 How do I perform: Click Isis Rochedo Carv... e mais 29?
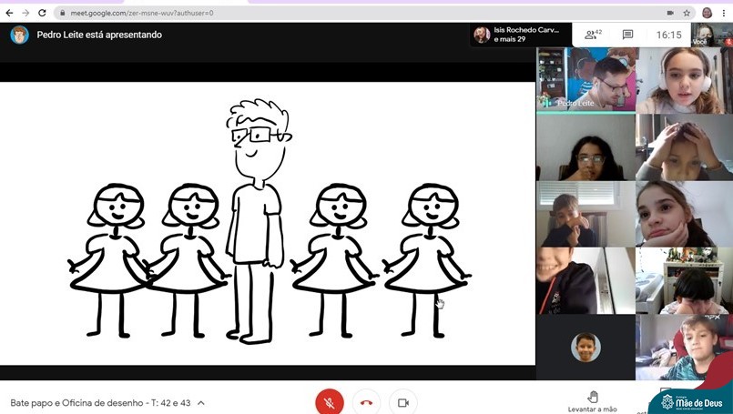click(x=519, y=35)
